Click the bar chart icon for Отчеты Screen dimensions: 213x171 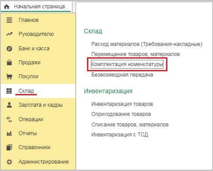coord(9,133)
